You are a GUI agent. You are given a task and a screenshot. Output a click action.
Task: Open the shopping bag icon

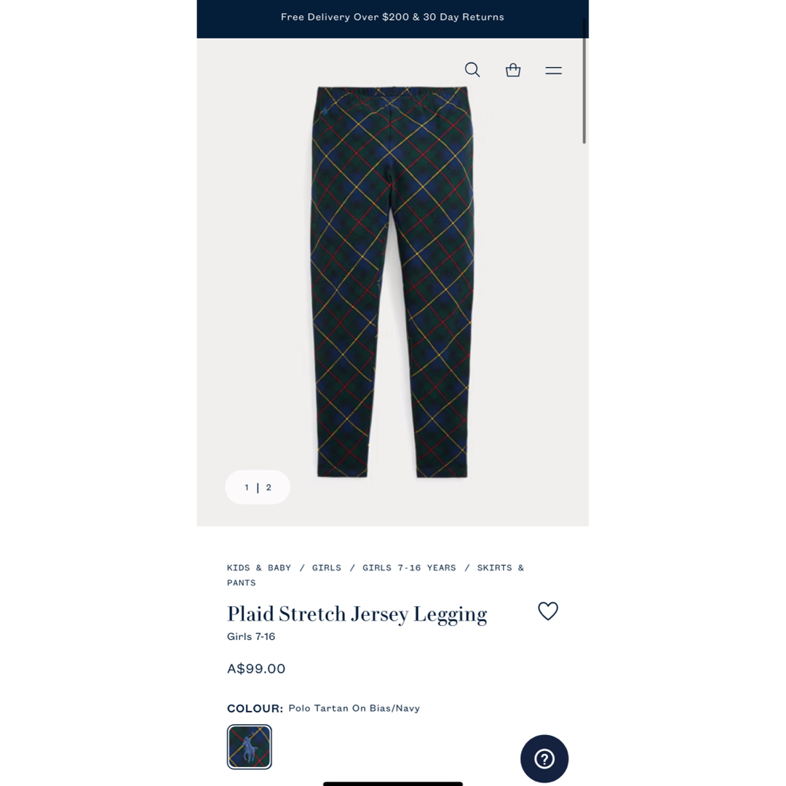513,70
